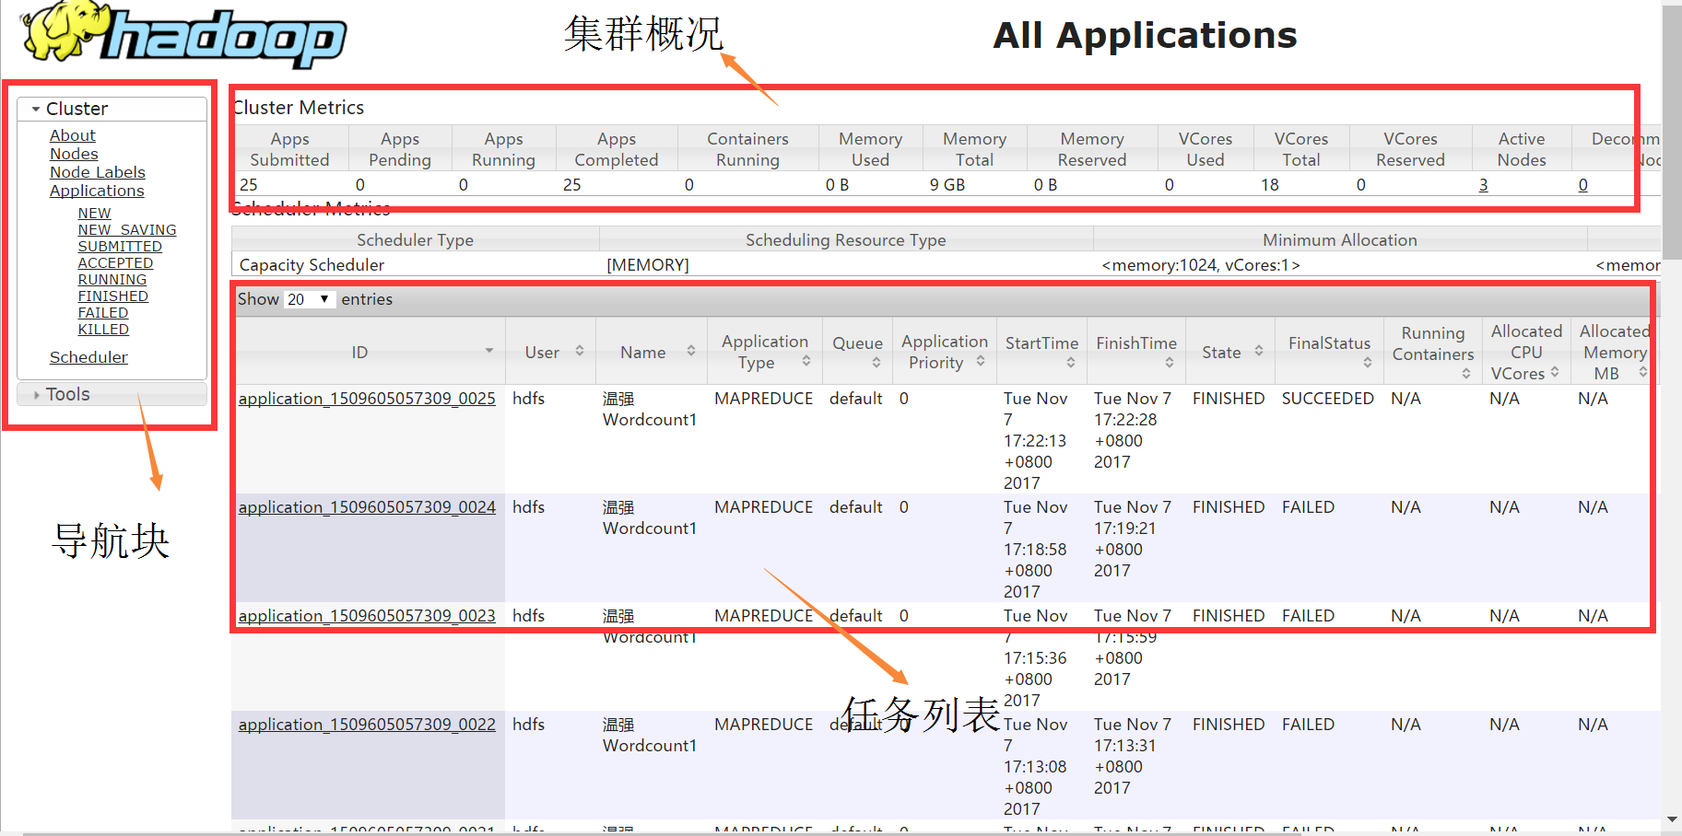The height and width of the screenshot is (836, 1682).
Task: Select the VCores Total value 18
Action: click(x=1270, y=185)
